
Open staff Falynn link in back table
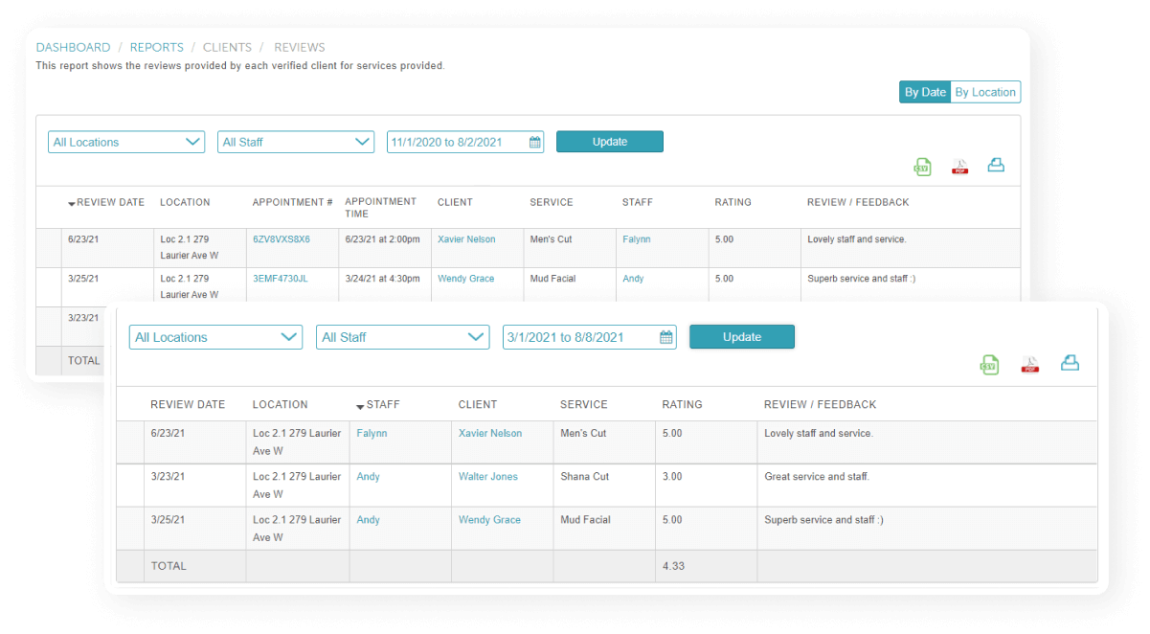point(636,239)
